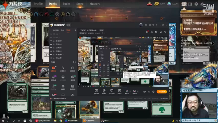Expand the microphone options arrow
This screenshot has height=123, width=218.
(130, 91)
